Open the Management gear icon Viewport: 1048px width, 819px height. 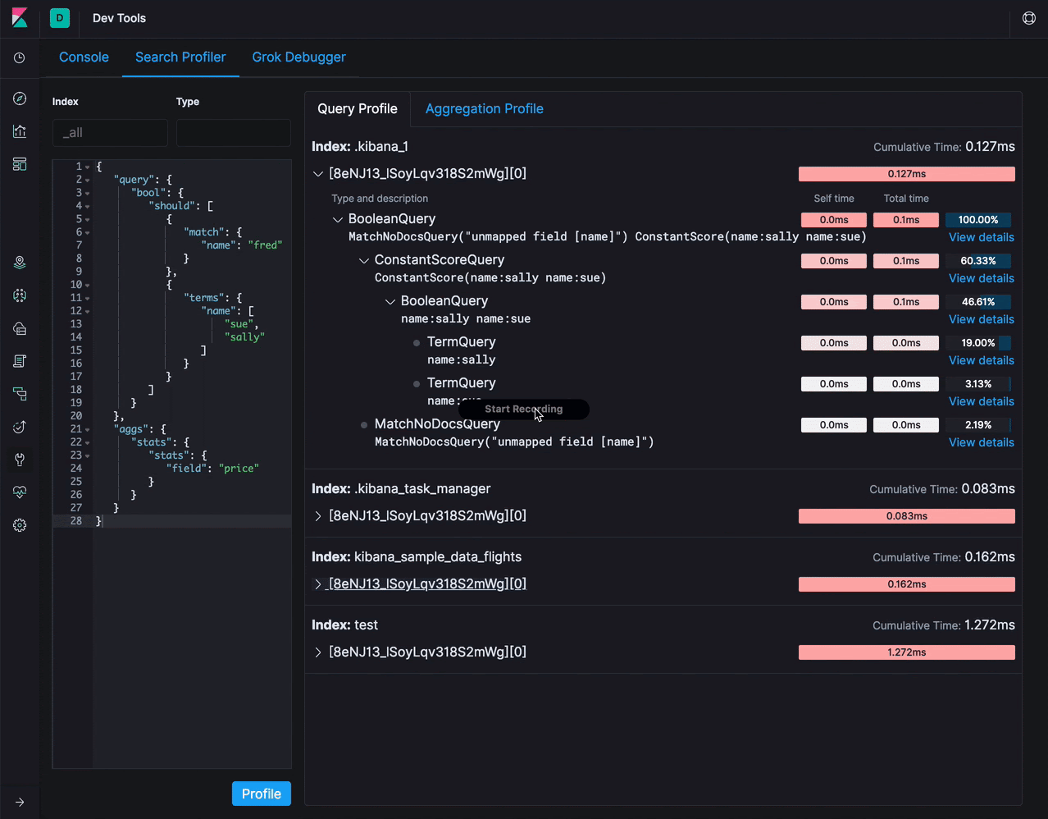point(20,525)
